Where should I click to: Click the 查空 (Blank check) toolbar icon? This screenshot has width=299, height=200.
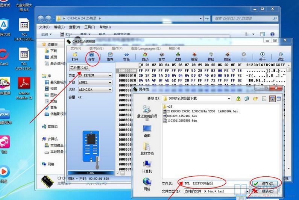[x=161, y=57]
